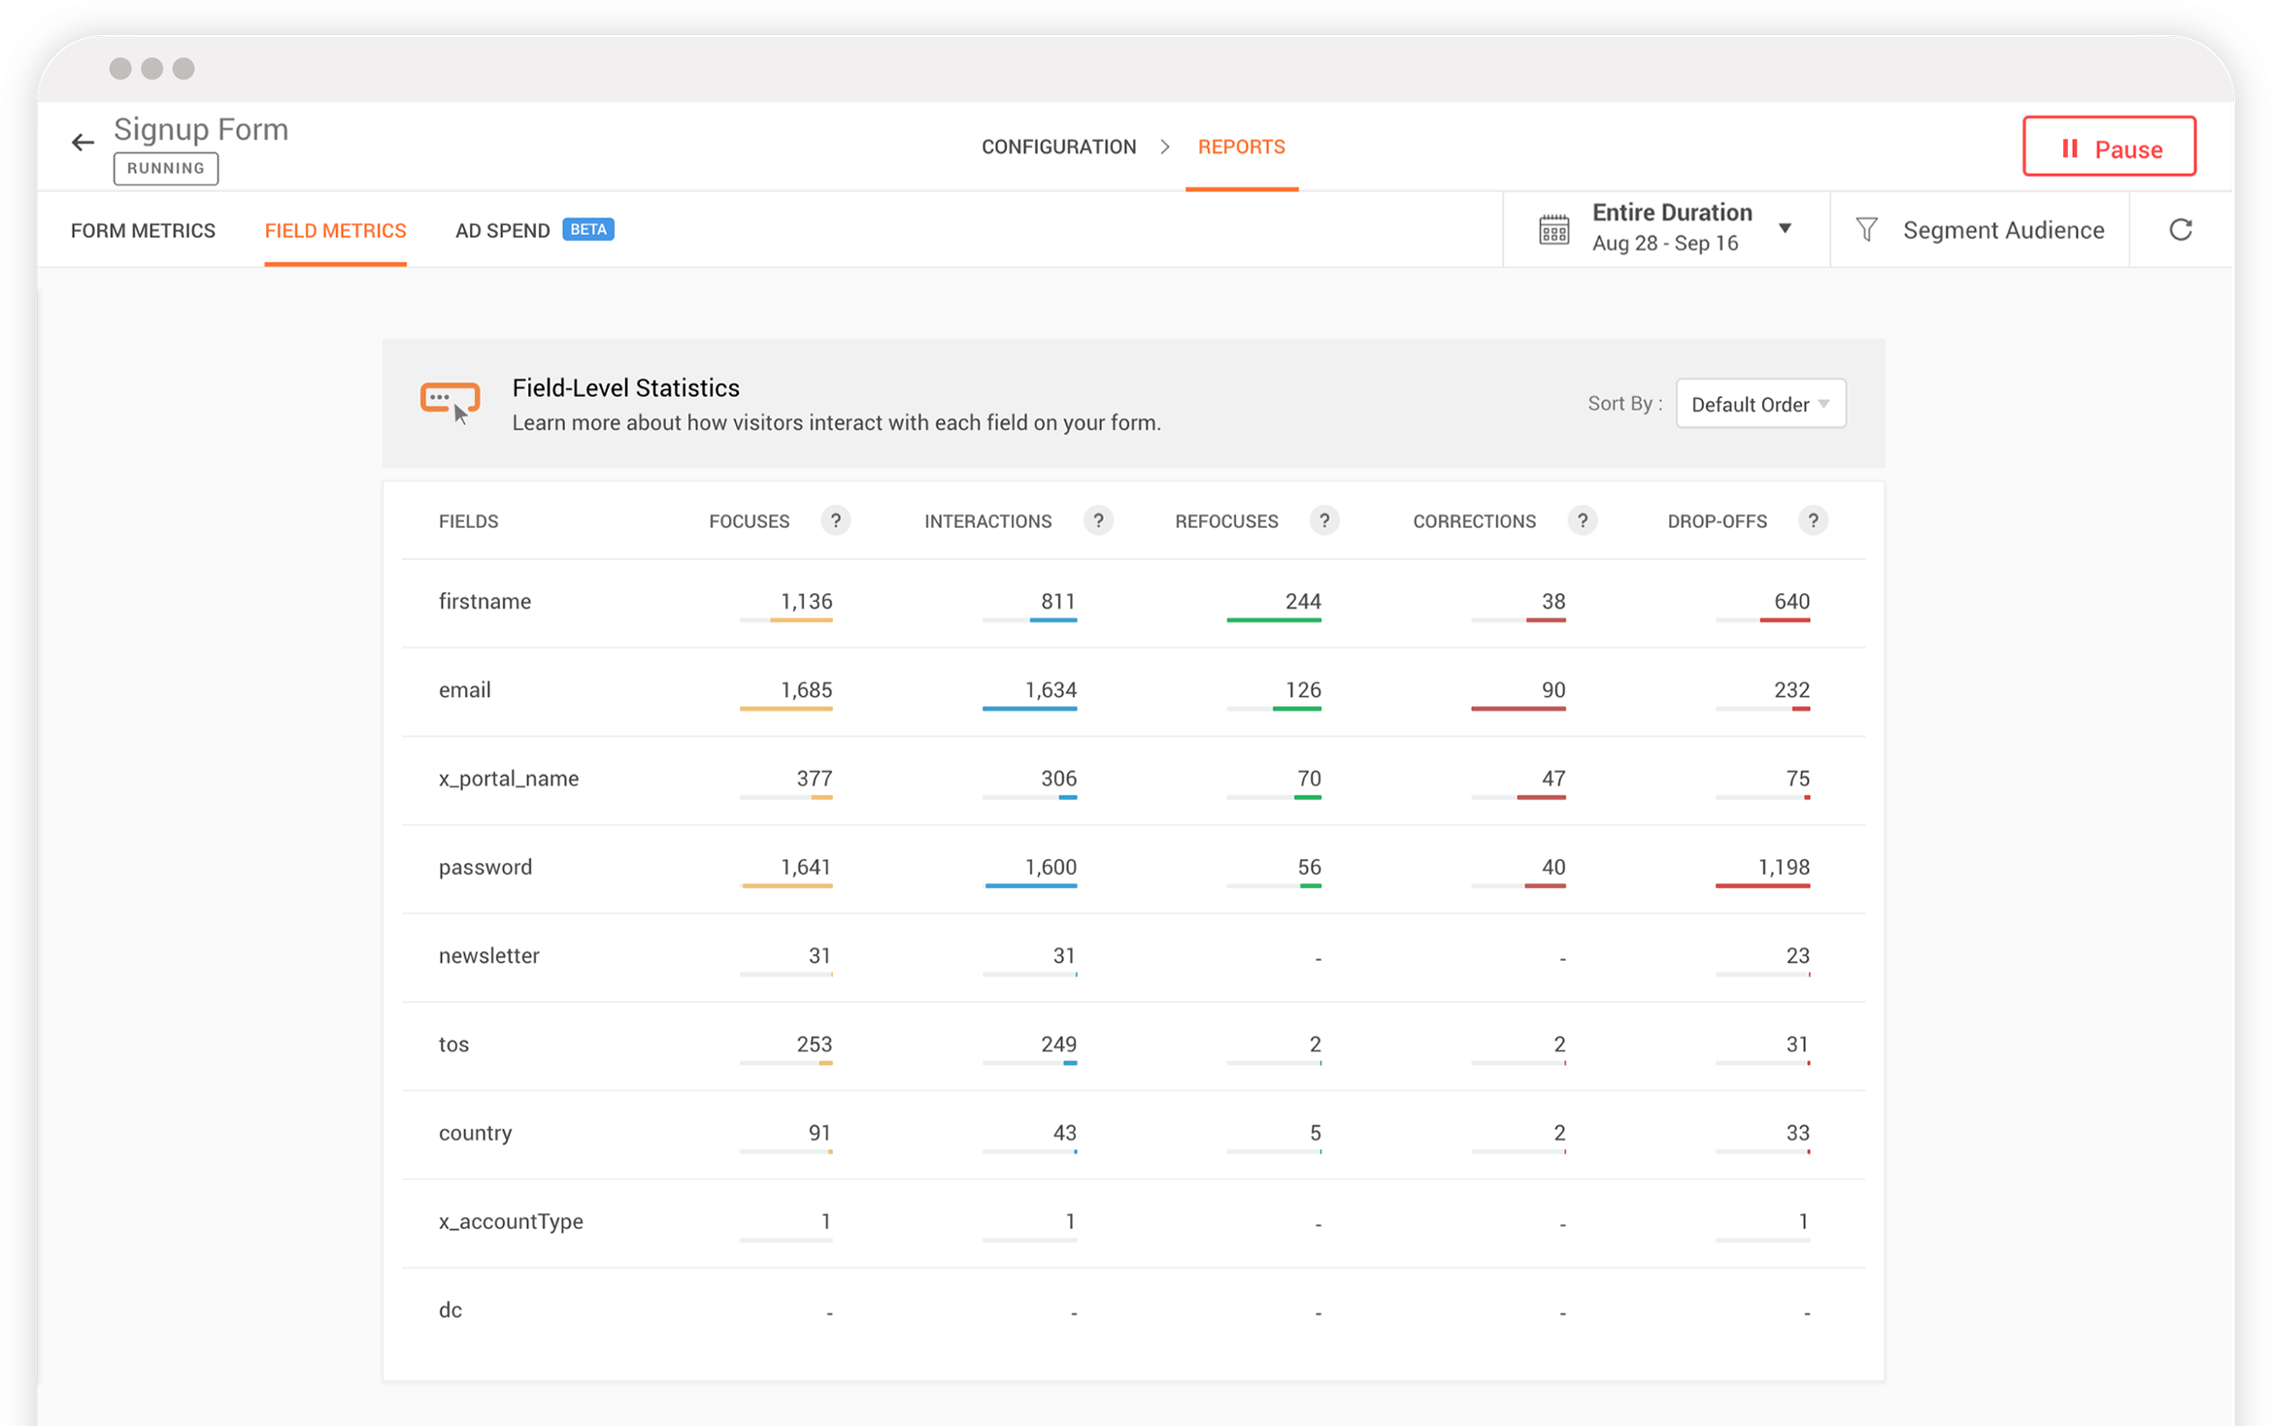Click the RUNNING status badge on Signup Form

164,168
